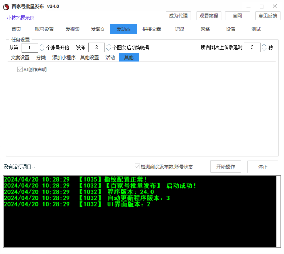Open the 意见反馈 feedback button
284x254 pixels.
click(268, 16)
